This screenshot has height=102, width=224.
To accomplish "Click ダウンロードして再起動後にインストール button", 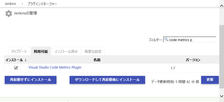I will coord(107,80).
